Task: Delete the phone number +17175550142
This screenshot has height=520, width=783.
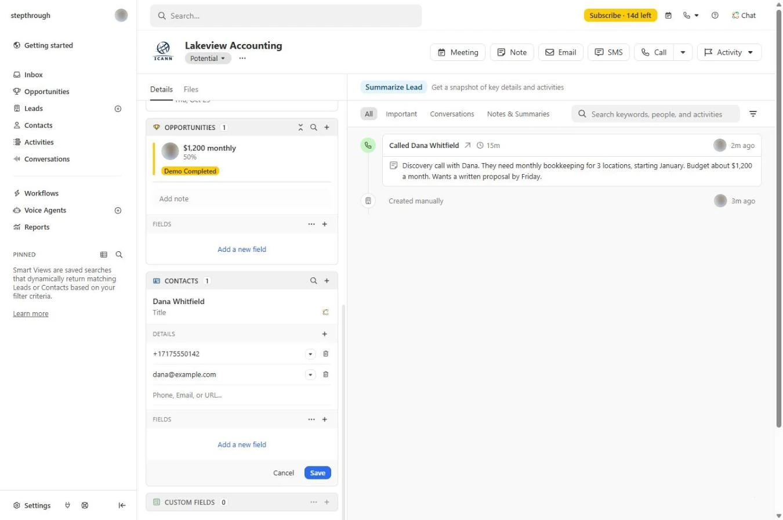Action: point(325,353)
